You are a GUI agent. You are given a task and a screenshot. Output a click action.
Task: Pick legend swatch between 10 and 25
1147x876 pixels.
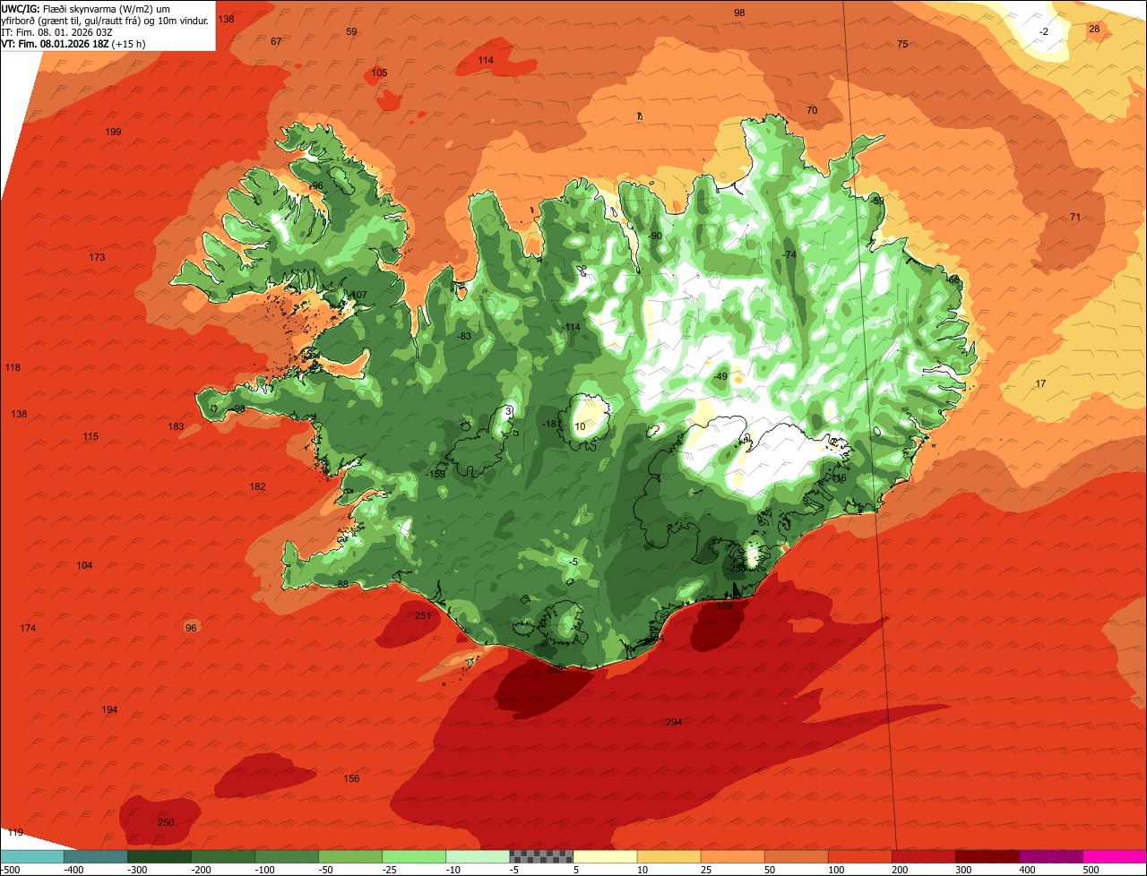[668, 856]
